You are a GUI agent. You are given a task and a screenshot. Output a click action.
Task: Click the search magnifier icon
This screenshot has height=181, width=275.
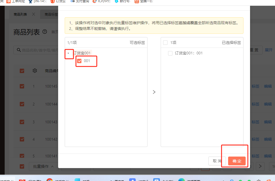(19, 50)
